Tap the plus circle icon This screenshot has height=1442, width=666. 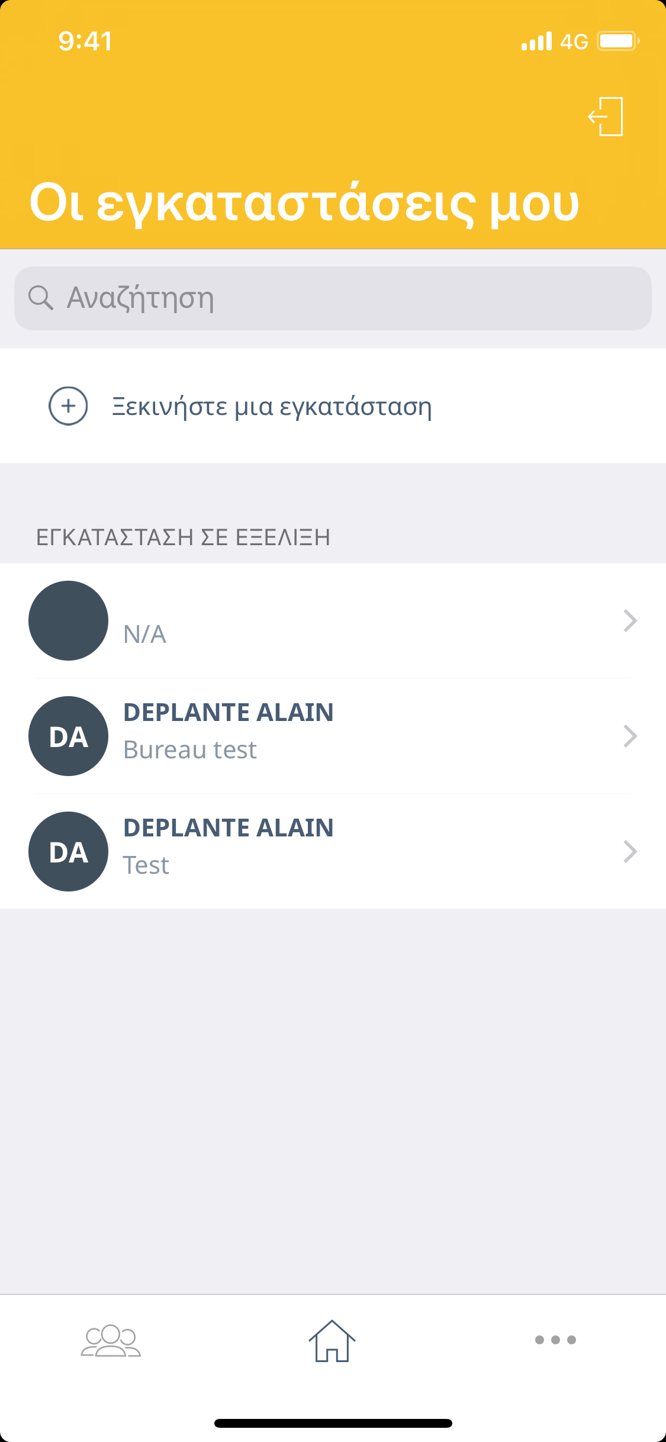pyautogui.click(x=68, y=406)
